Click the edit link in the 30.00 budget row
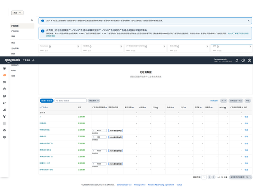 (x=246, y=150)
